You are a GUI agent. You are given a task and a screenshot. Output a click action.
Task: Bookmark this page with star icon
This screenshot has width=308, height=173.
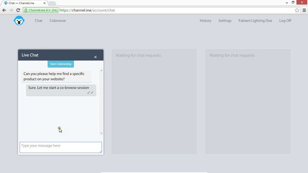(x=297, y=10)
